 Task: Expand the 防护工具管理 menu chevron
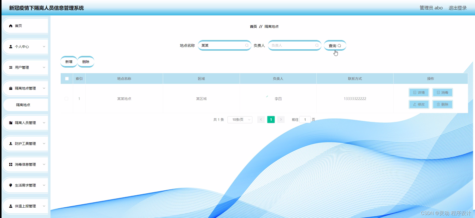[44, 144]
